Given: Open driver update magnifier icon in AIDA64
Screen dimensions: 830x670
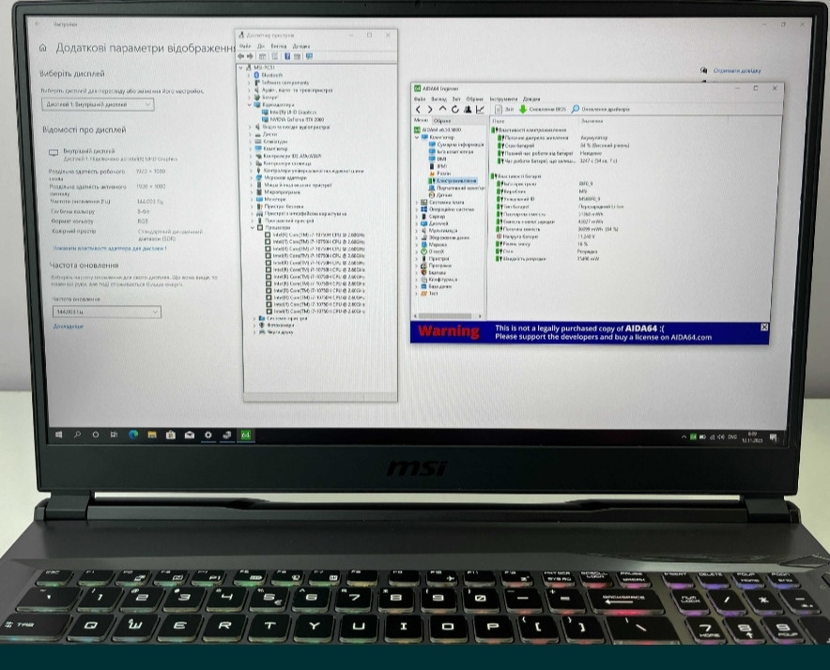Looking at the screenshot, I should coord(575,109).
